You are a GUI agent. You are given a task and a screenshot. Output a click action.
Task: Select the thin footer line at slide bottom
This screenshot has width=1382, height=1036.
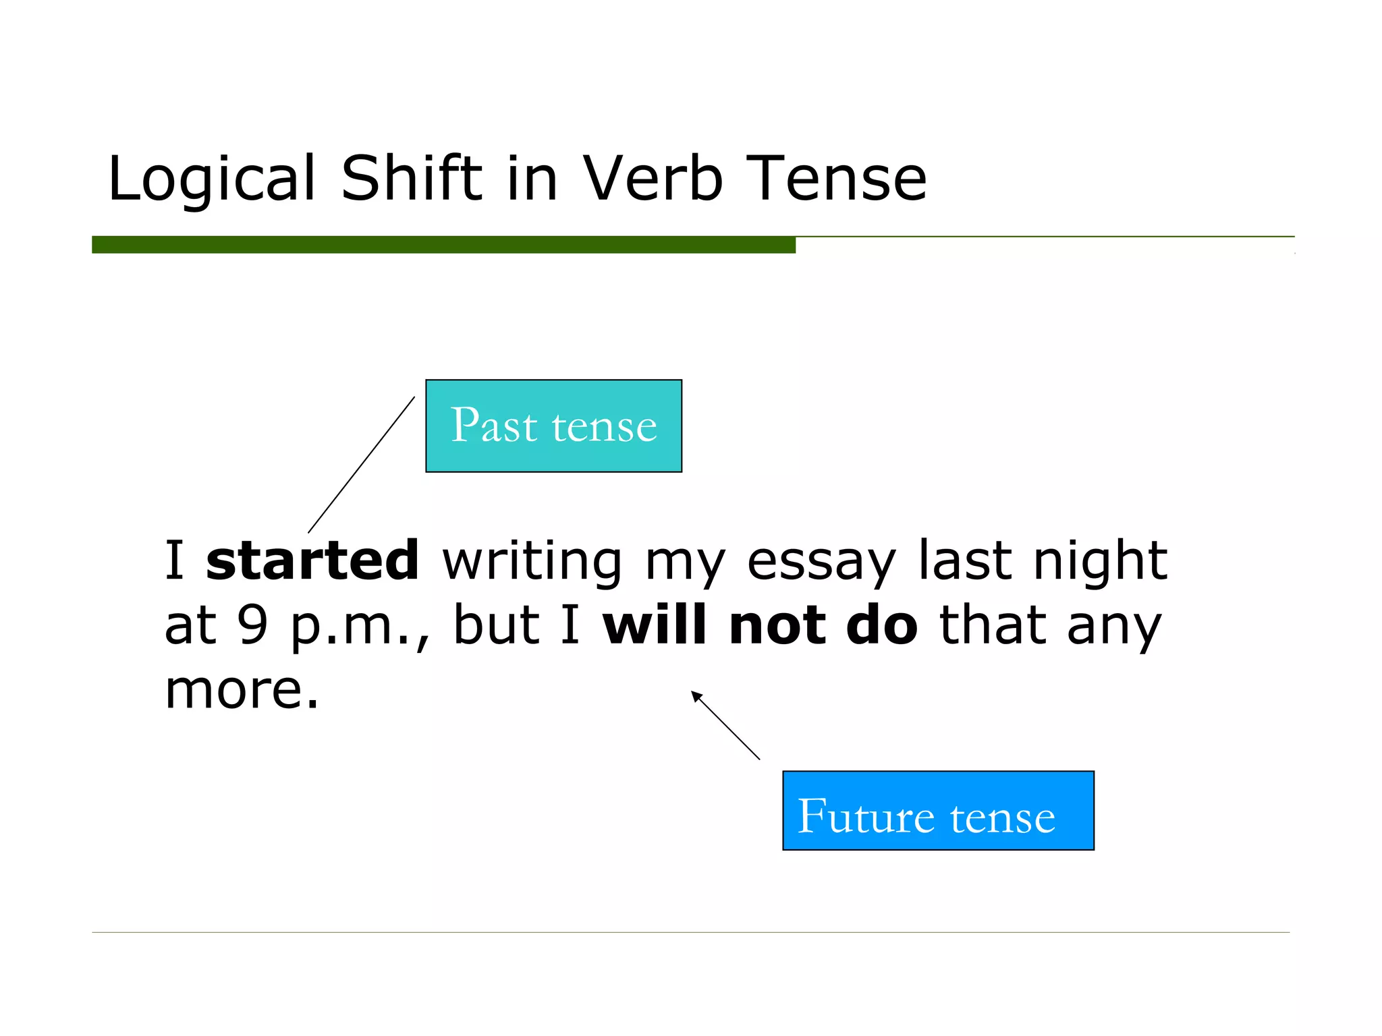tap(690, 932)
